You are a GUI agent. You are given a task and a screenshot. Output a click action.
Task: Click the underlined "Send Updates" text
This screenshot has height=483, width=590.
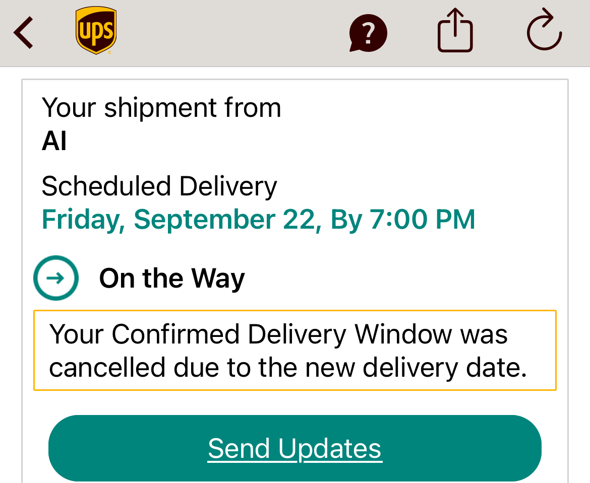pyautogui.click(x=294, y=448)
